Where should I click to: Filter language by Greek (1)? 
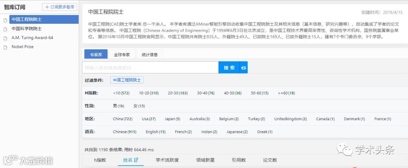(x=264, y=132)
